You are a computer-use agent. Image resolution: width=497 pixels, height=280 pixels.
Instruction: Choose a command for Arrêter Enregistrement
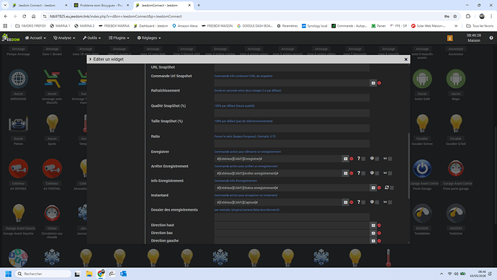(x=346, y=173)
